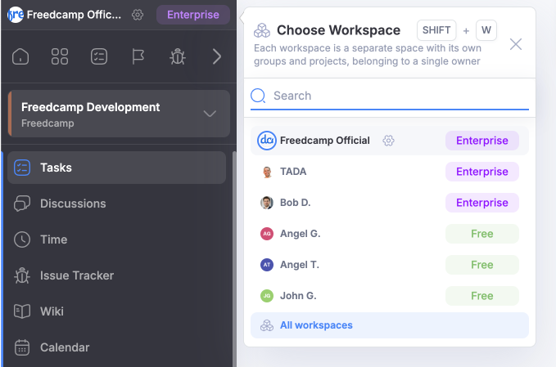
Task: Close the Choose Workspace panel
Action: tap(516, 44)
